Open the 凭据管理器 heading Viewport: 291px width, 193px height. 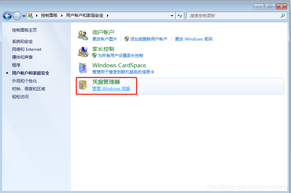coord(106,82)
